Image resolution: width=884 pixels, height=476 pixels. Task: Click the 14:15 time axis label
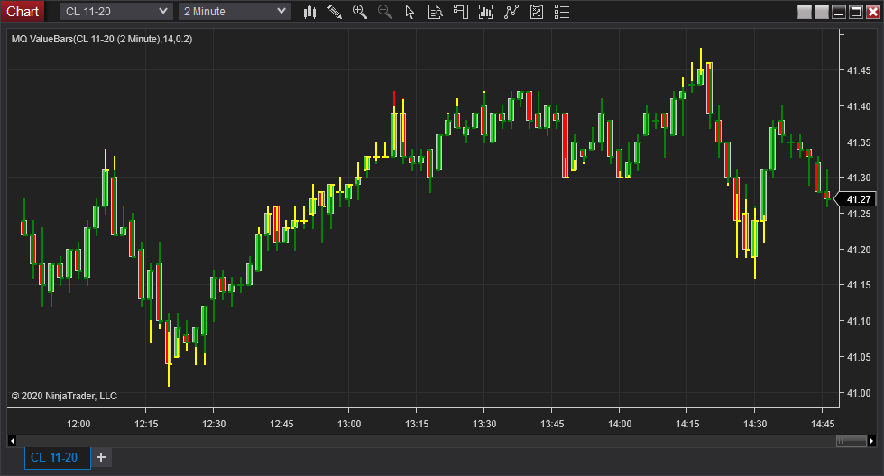[x=687, y=424]
